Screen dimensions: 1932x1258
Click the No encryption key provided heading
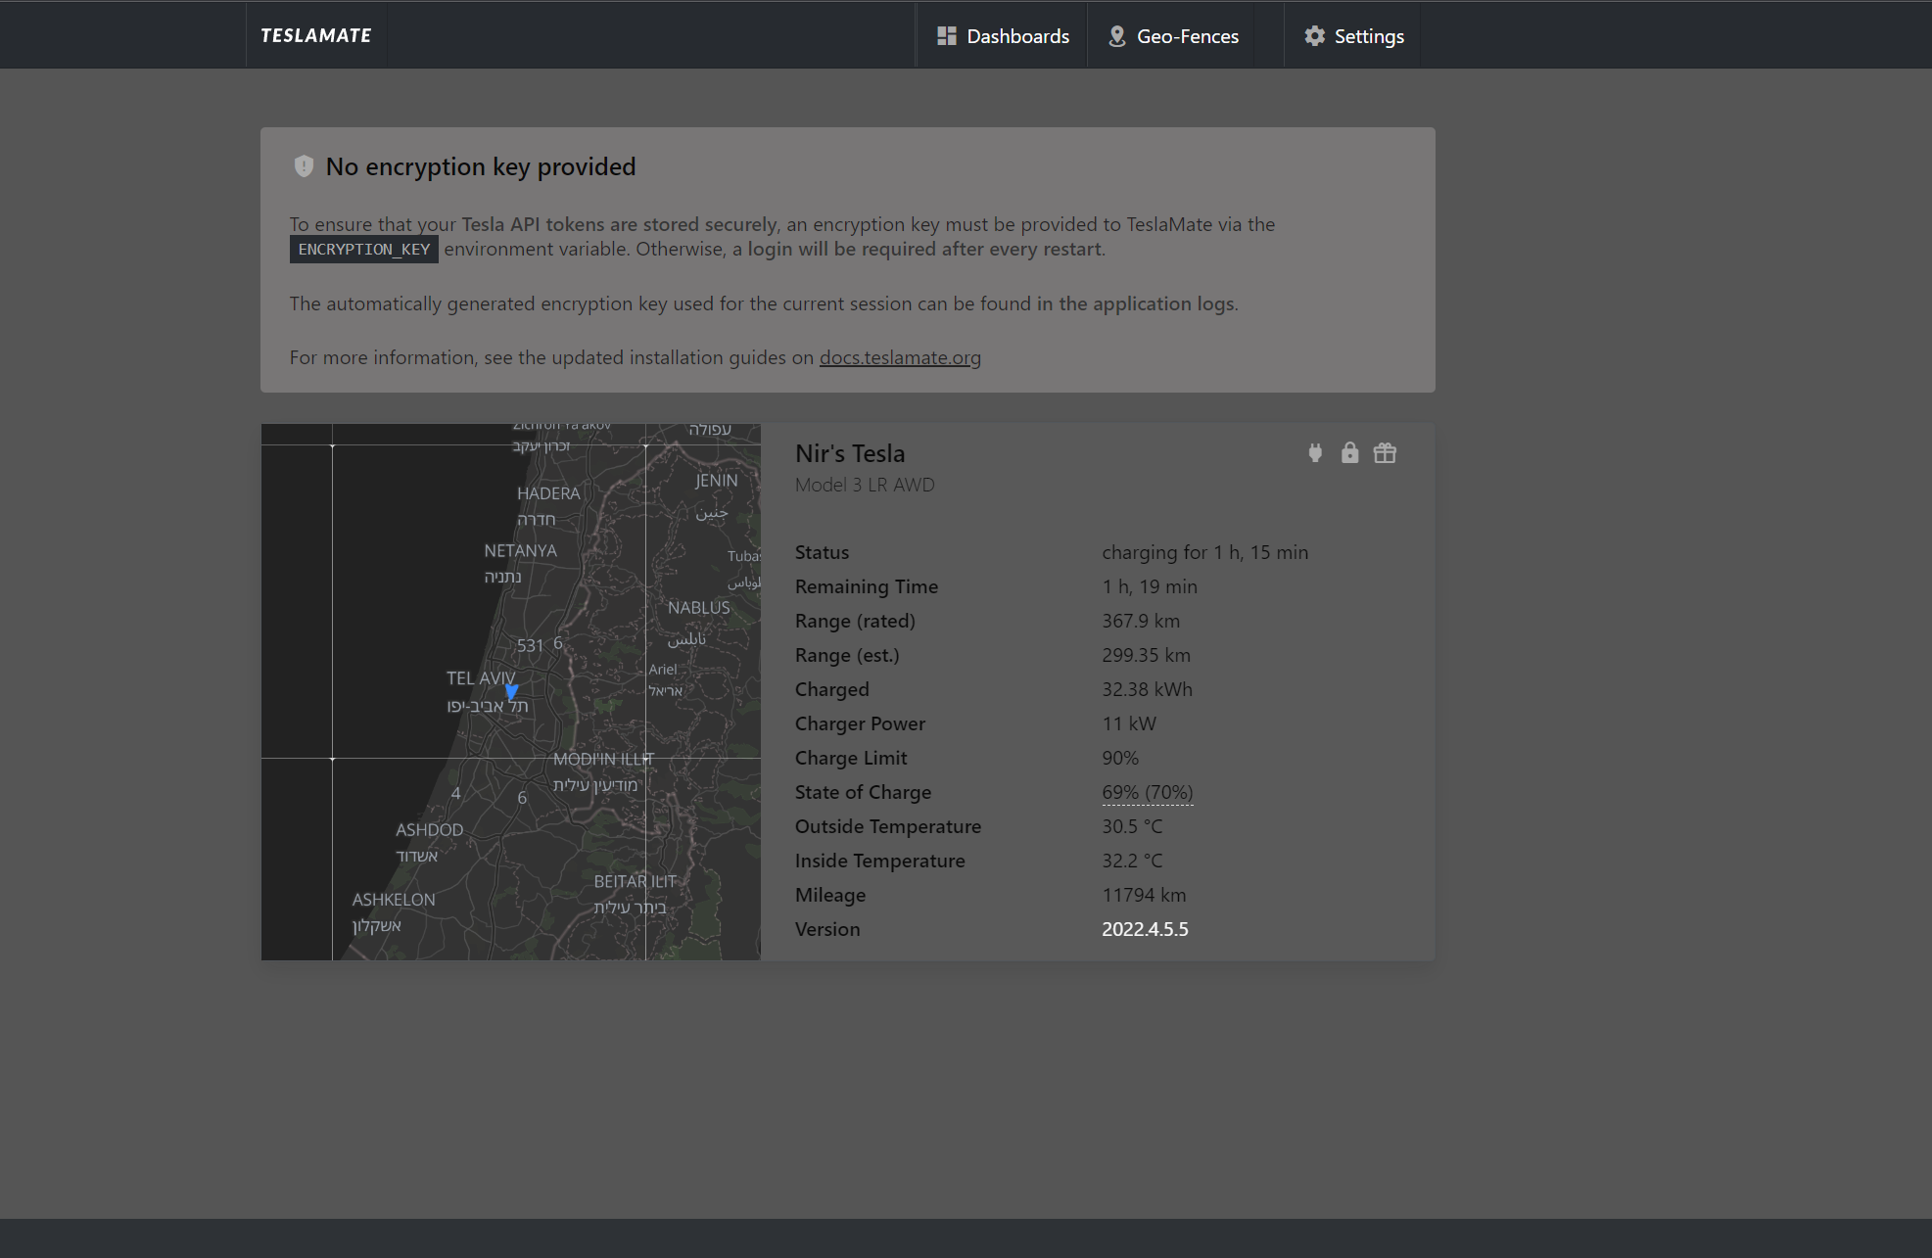tap(481, 166)
